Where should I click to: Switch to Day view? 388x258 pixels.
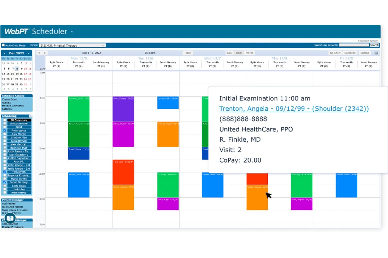pyautogui.click(x=229, y=53)
